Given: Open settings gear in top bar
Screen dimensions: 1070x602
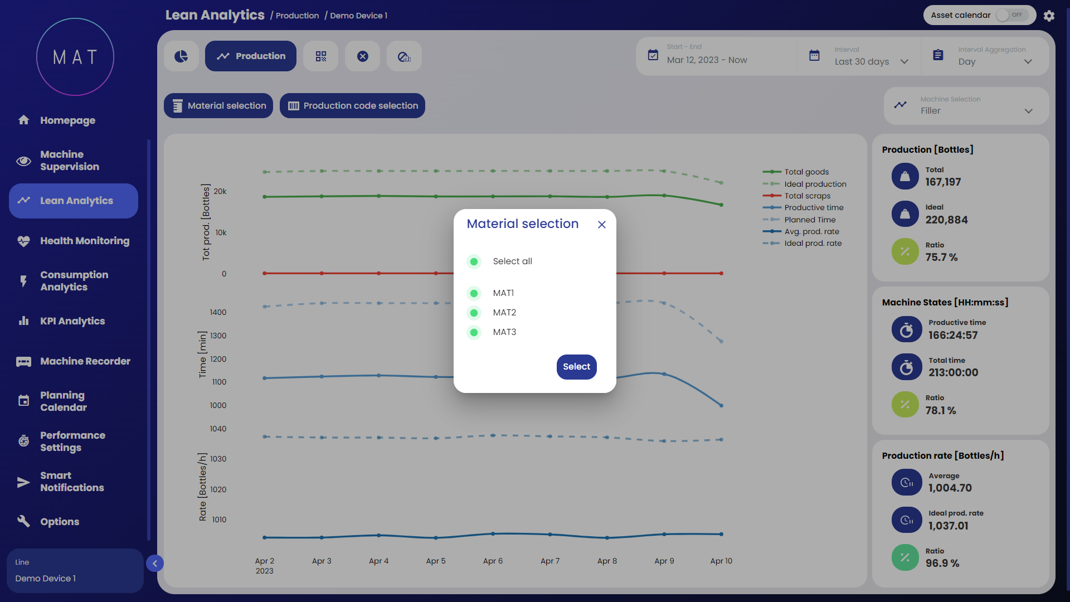Looking at the screenshot, I should click(1049, 16).
